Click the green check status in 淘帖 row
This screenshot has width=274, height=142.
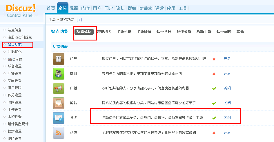[x=214, y=103]
